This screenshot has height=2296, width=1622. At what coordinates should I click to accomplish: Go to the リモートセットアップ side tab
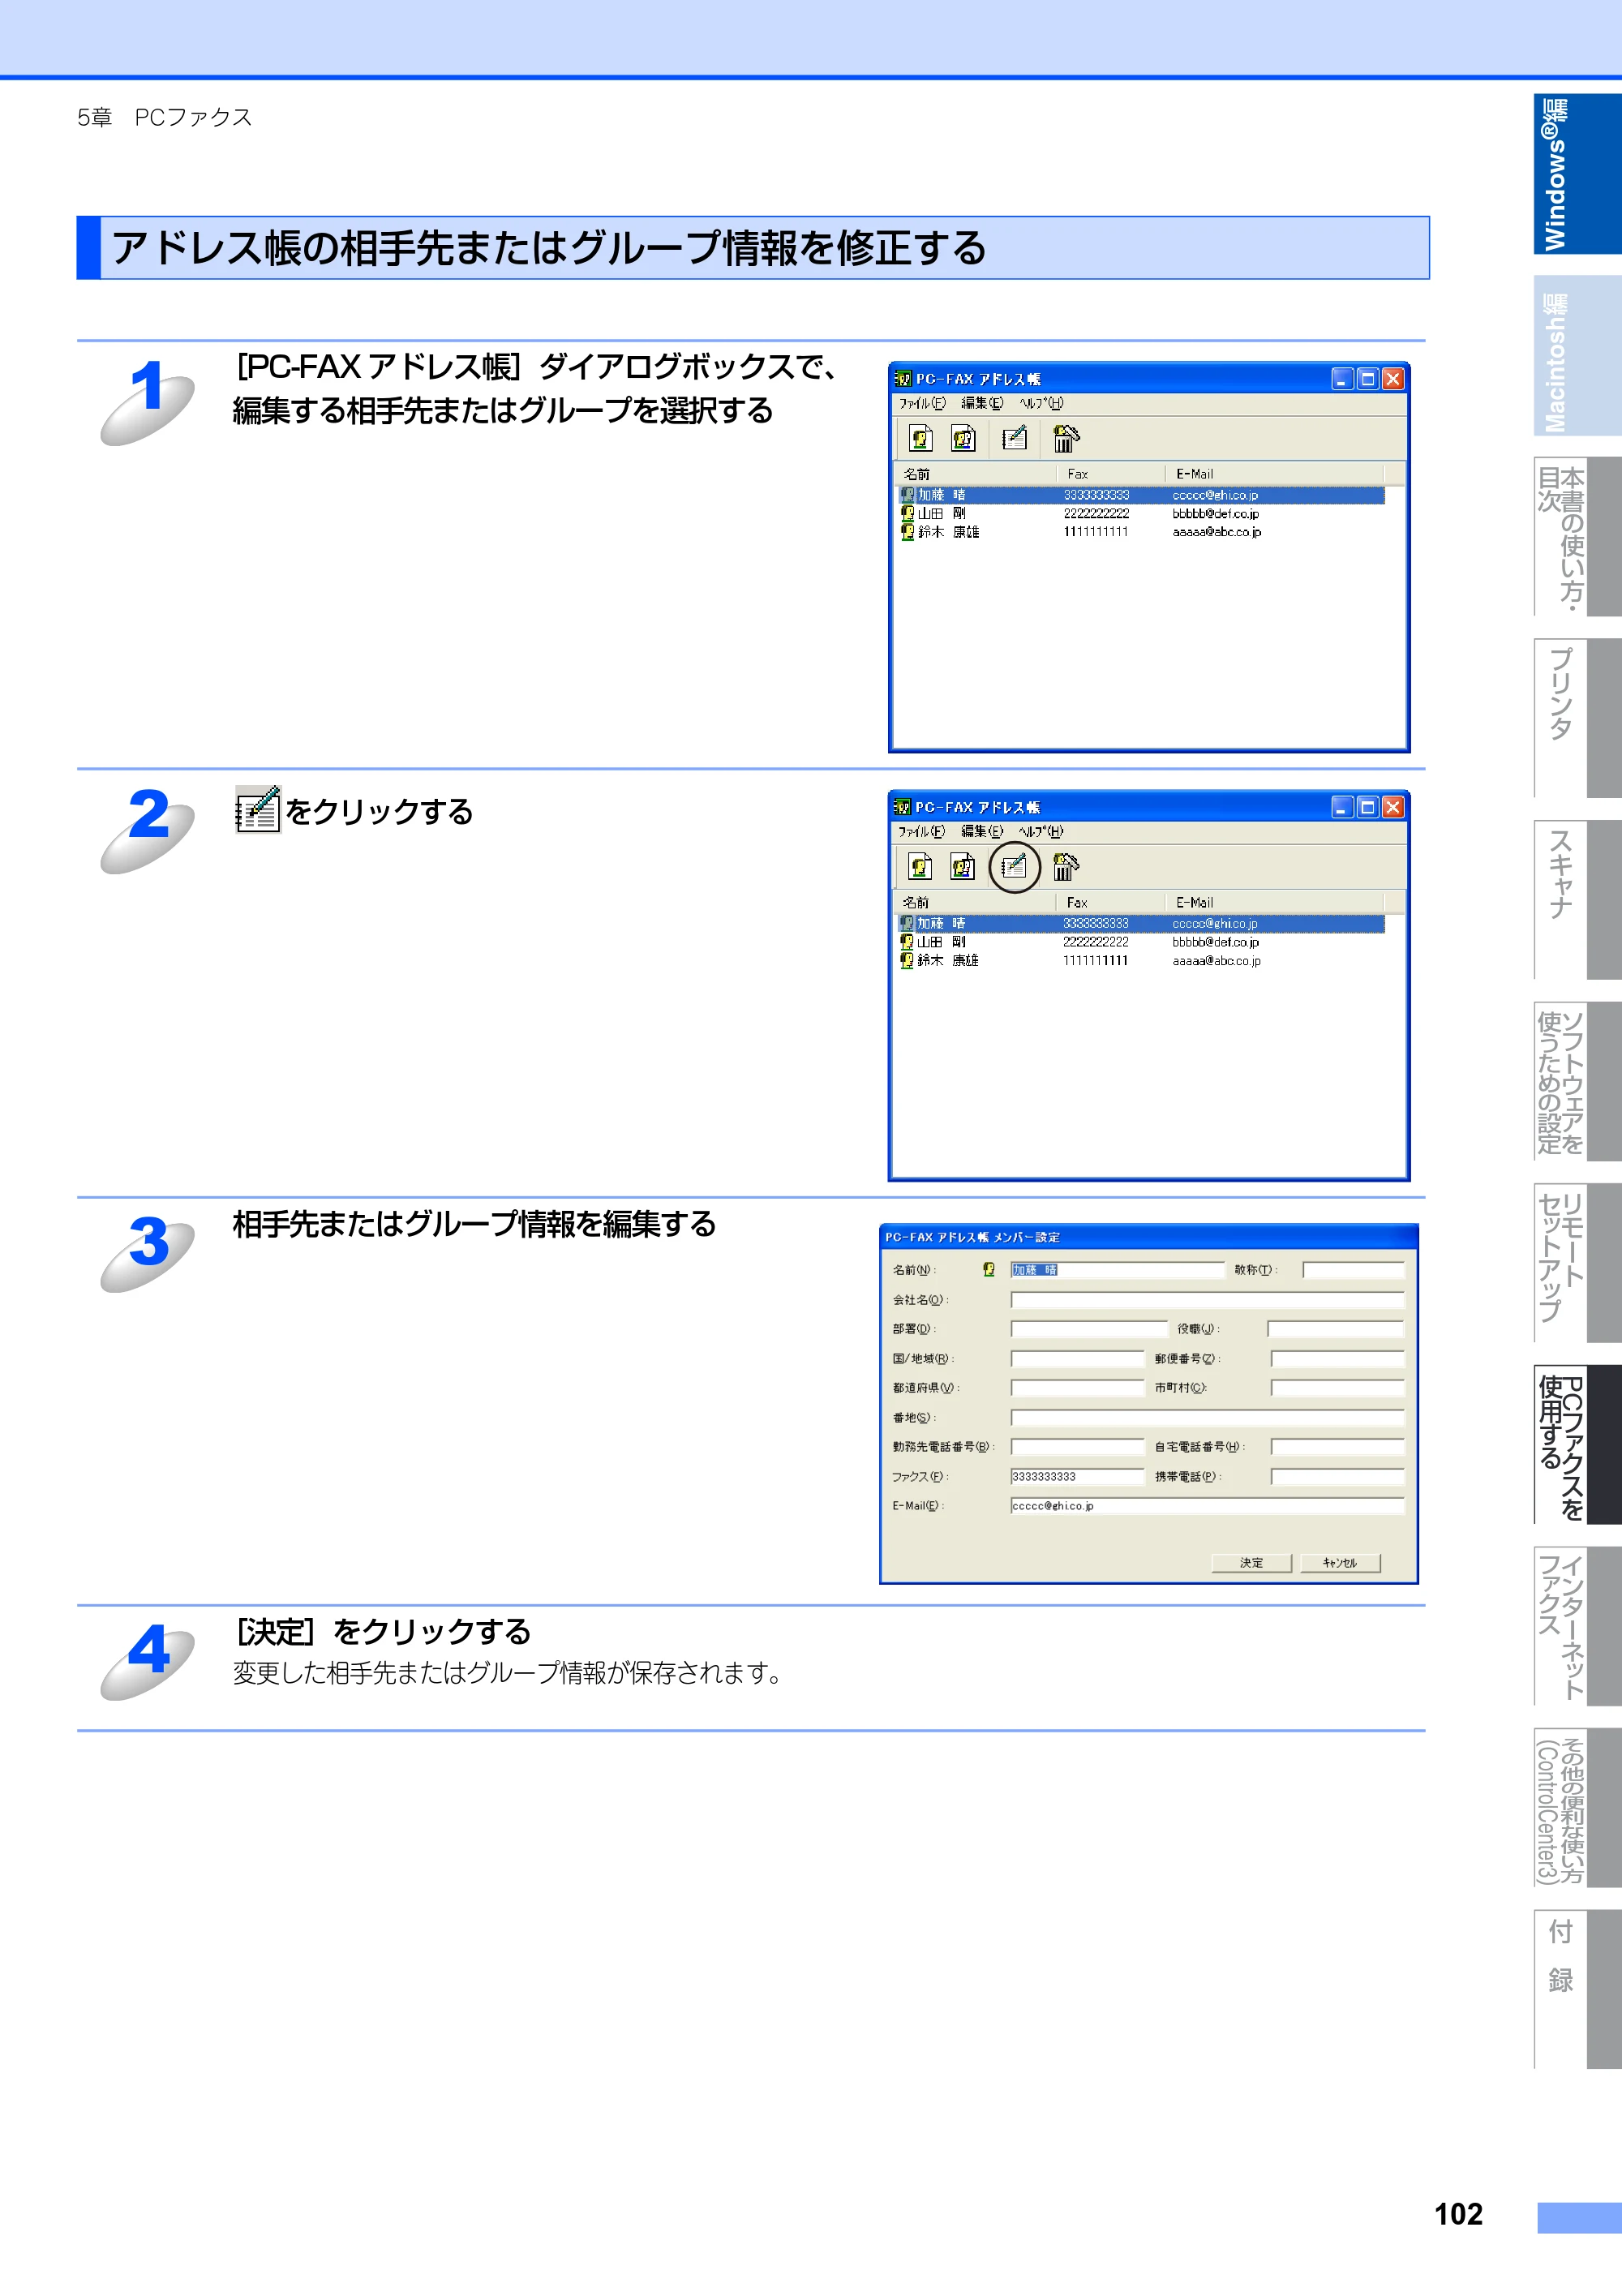coord(1577,1263)
